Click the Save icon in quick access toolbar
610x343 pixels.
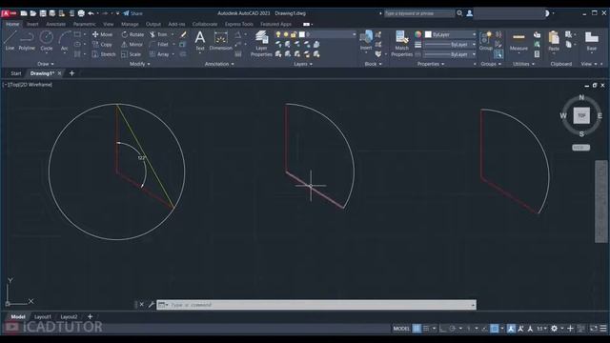43,13
